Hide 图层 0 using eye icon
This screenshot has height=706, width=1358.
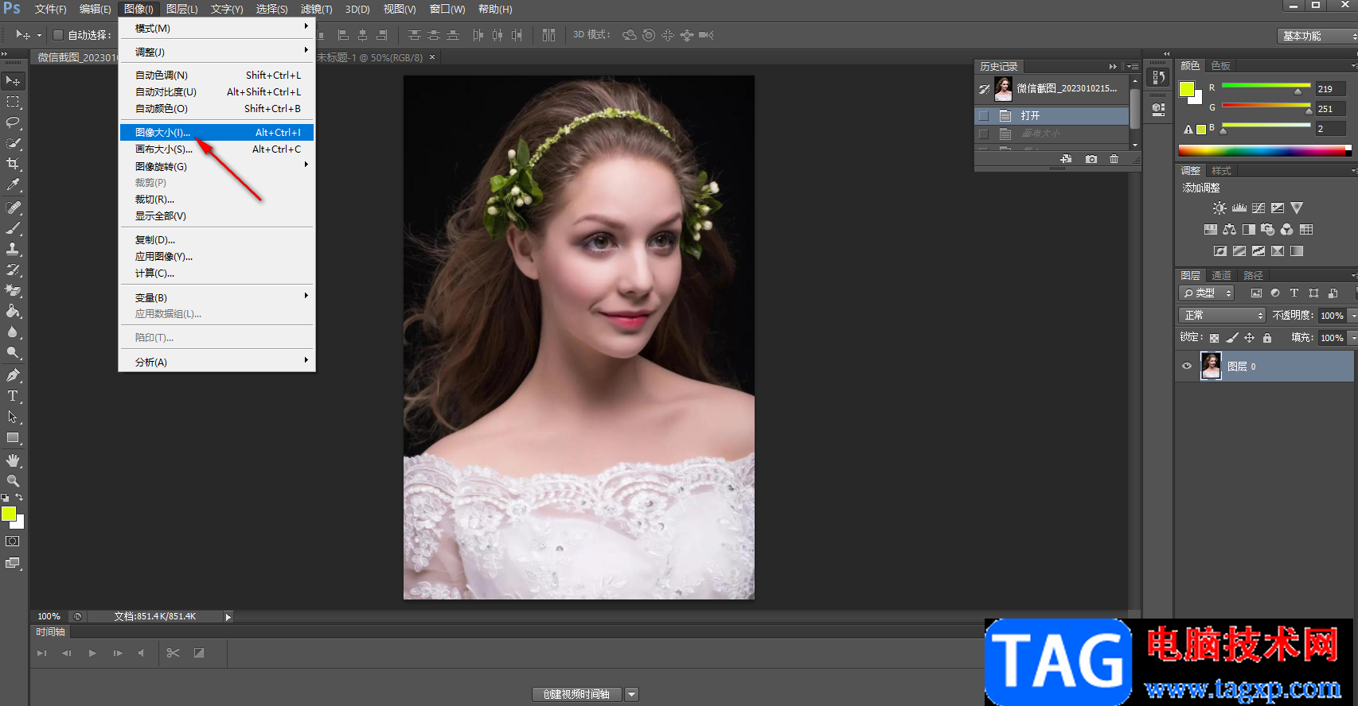pos(1187,367)
